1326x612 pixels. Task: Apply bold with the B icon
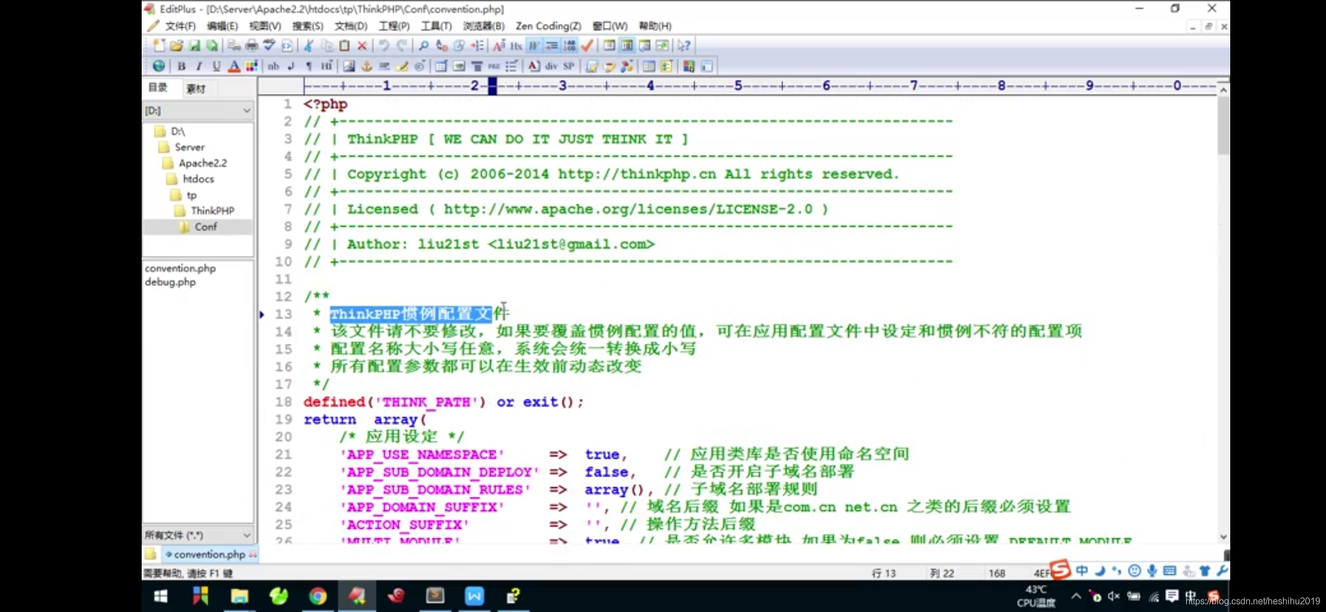pos(181,66)
